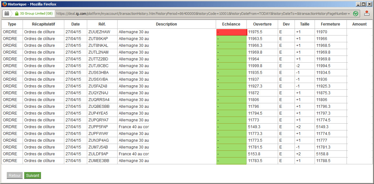Image resolution: width=374 pixels, height=184 pixels.
Task: Open the page info icon beside padlock
Action: click(x=7, y=14)
